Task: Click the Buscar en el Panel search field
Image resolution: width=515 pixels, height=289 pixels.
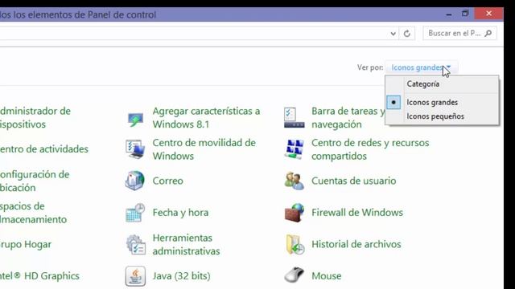Action: [x=459, y=34]
